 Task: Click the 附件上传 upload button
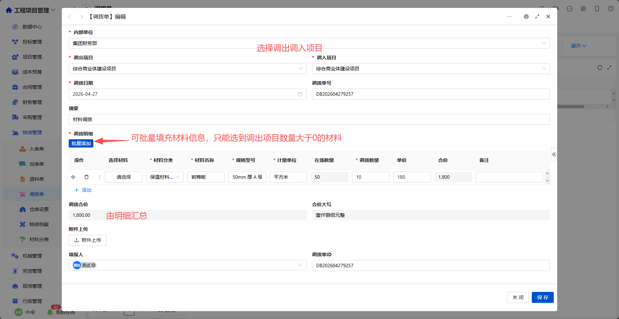[88, 240]
